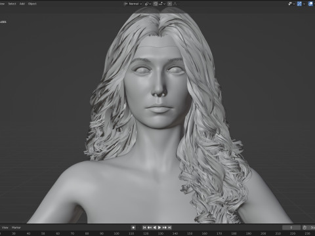Open the Add menu
The width and height of the screenshot is (315, 236).
point(22,4)
